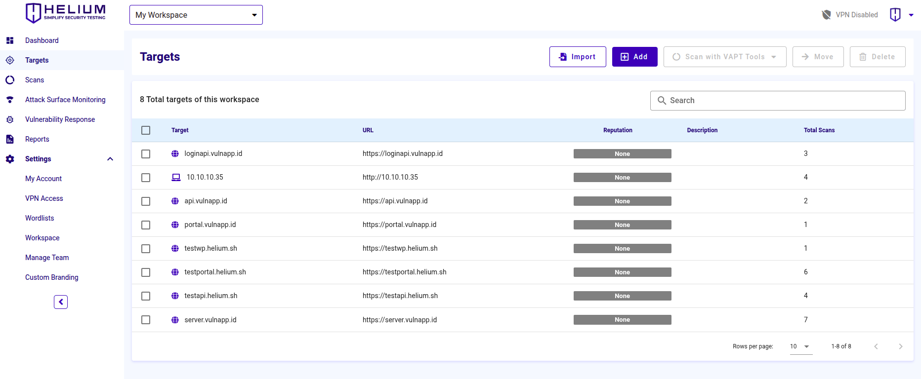Collapse sidebar using the left chevron button
921x379 pixels.
pyautogui.click(x=61, y=302)
